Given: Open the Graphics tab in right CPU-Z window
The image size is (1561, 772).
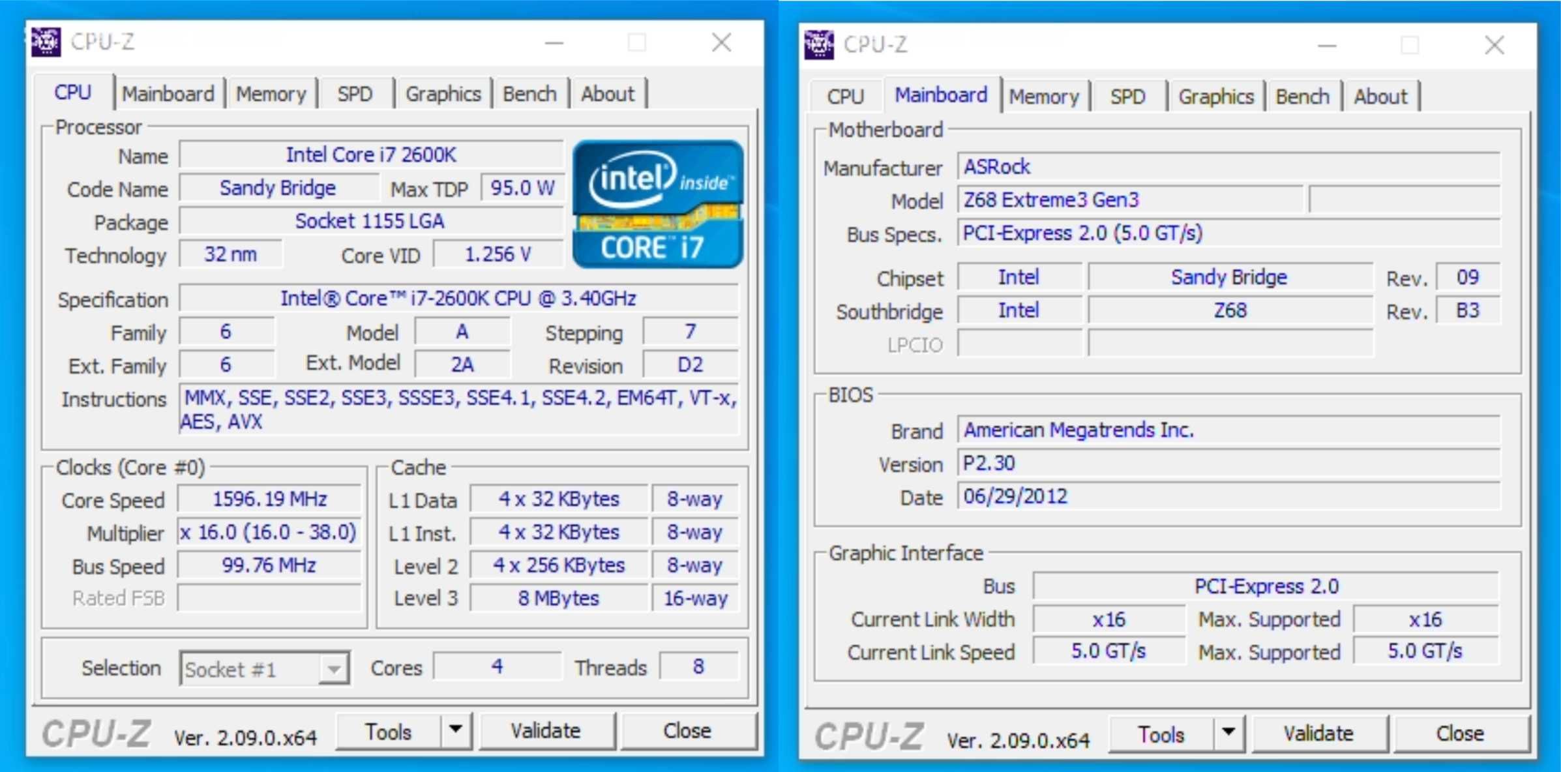Looking at the screenshot, I should click(1216, 96).
